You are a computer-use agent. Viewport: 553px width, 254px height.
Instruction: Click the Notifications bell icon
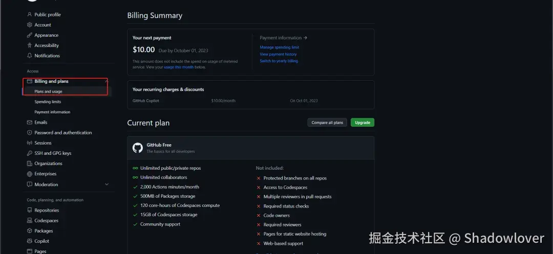tap(30, 56)
